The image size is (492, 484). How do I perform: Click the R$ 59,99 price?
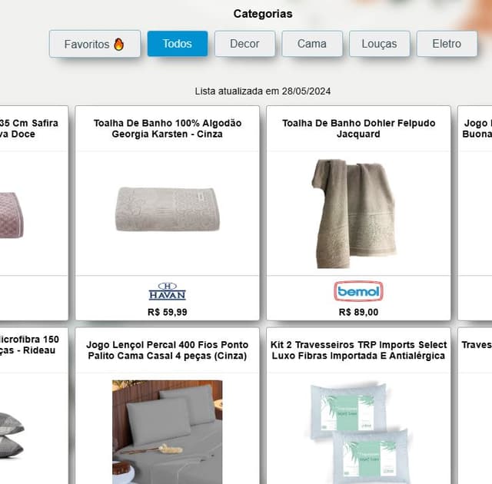168,312
